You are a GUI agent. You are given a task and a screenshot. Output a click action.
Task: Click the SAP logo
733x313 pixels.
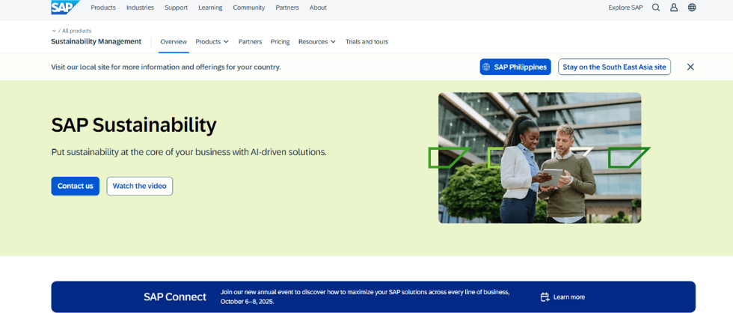(65, 7)
